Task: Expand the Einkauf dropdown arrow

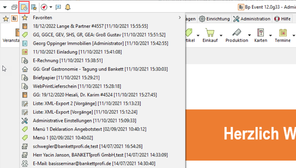Action: point(221,35)
